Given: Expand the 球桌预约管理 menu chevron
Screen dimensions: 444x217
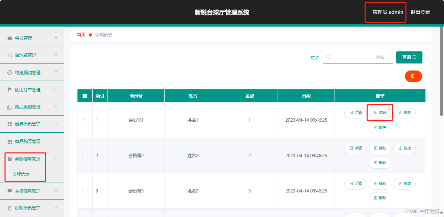Looking at the screenshot, I should [x=56, y=72].
